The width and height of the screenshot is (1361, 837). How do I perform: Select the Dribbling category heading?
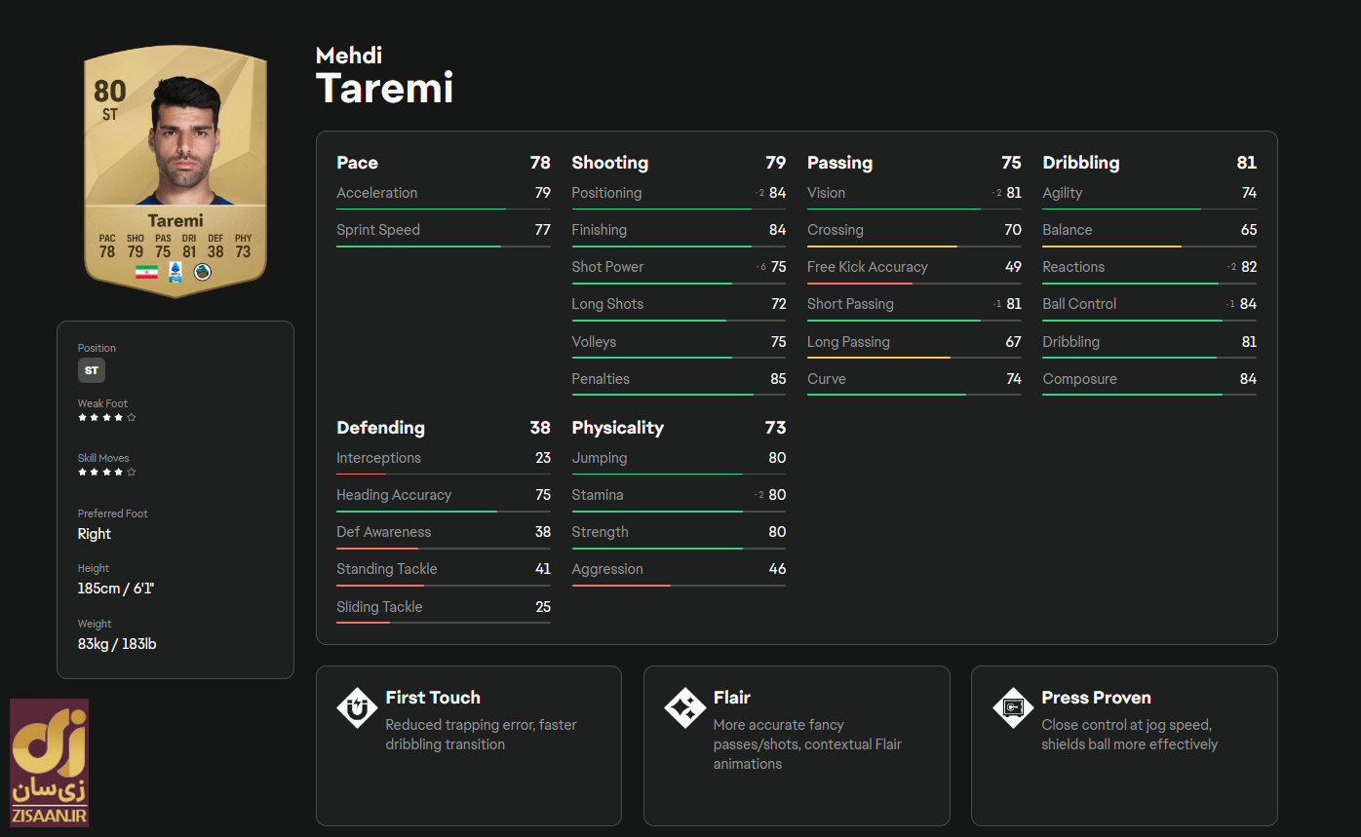(1080, 163)
